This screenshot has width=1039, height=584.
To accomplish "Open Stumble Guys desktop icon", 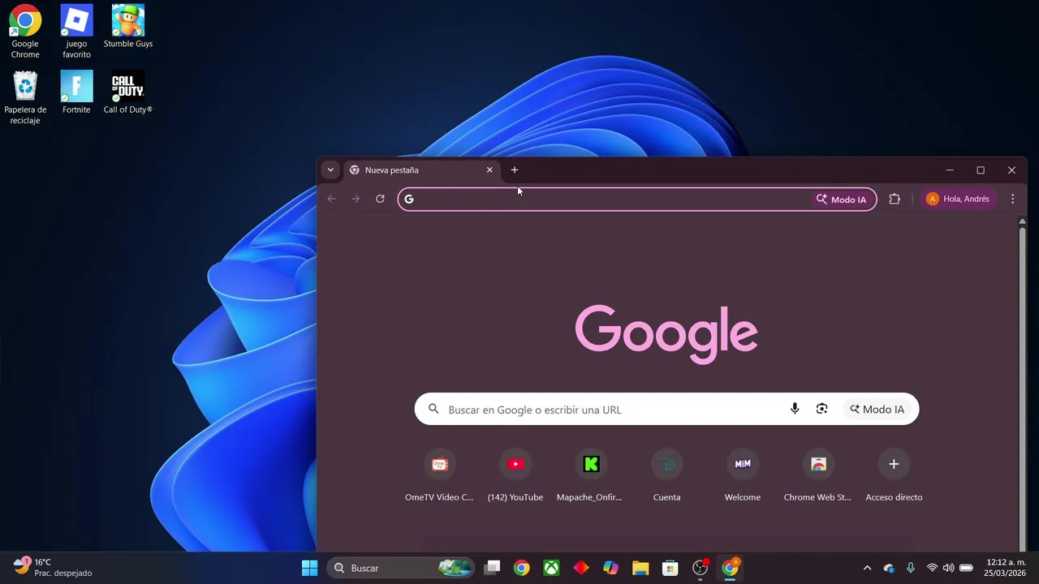I will 127,27.
